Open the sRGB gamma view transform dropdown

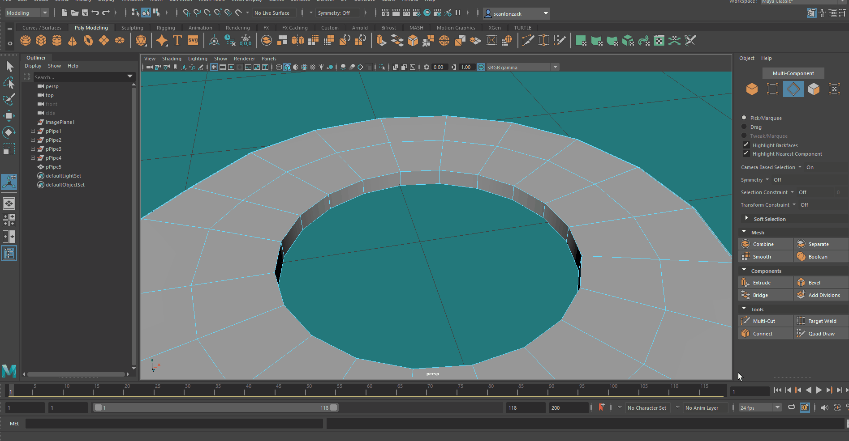point(522,67)
